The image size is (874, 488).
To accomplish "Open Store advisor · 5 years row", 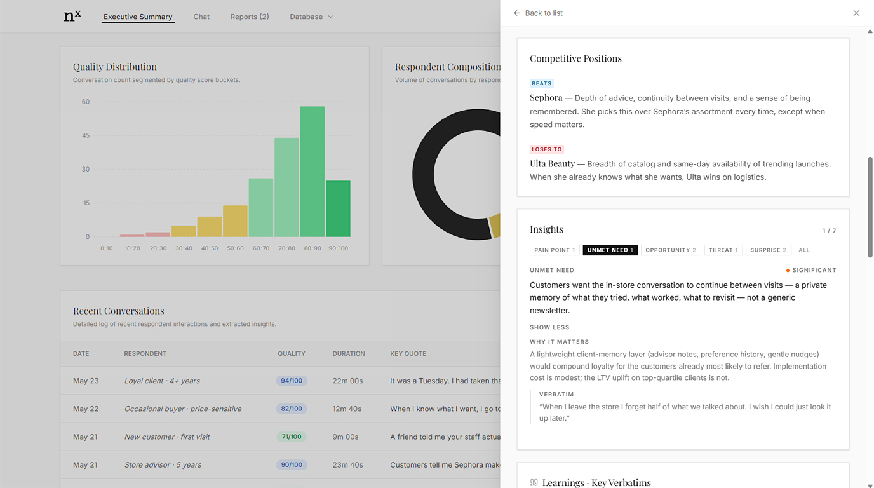I will pos(280,464).
